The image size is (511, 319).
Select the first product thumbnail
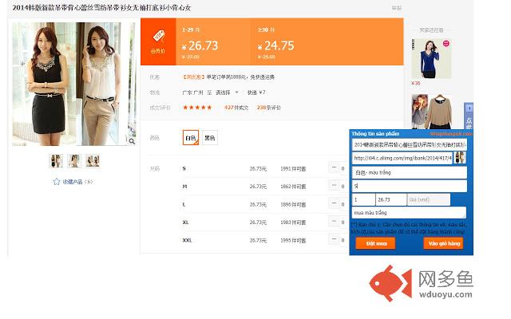[56, 161]
